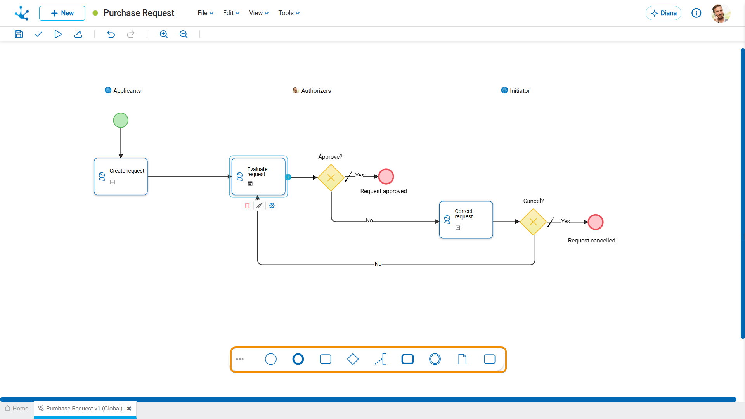Click the Run play icon
The image size is (745, 419).
click(x=58, y=34)
